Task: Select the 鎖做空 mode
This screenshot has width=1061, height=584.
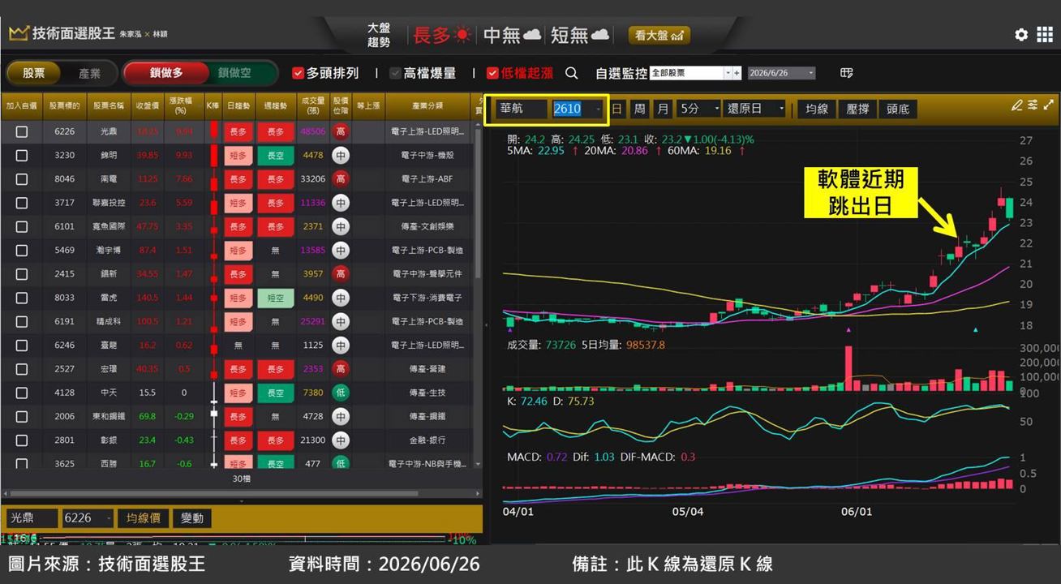Action: (235, 73)
